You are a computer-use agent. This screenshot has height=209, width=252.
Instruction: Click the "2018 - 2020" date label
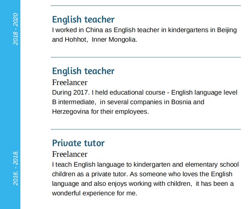tap(15, 29)
